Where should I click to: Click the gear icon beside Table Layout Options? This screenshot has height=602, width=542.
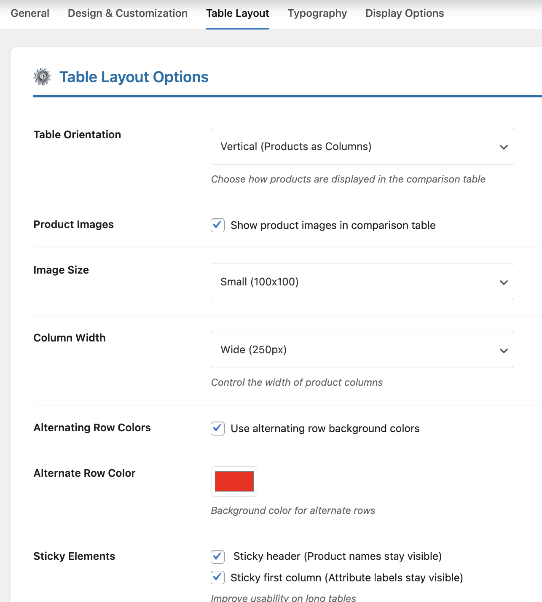pyautogui.click(x=42, y=77)
